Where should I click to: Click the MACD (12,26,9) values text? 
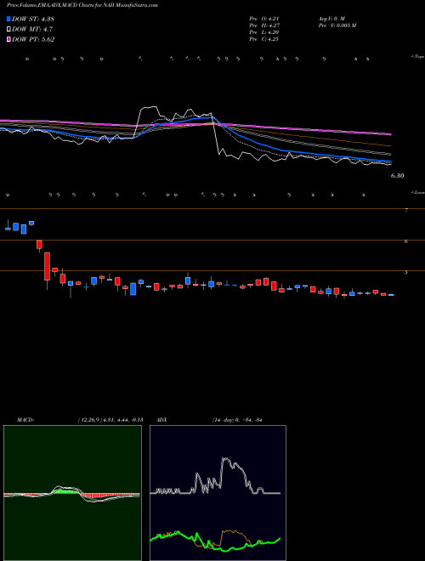pyautogui.click(x=110, y=420)
